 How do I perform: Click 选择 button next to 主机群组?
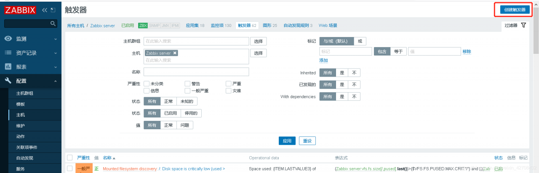(x=259, y=41)
